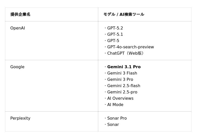This screenshot has width=201, height=139.
Task: Click the bullet before GPT-5.2
Action: coord(105,28)
